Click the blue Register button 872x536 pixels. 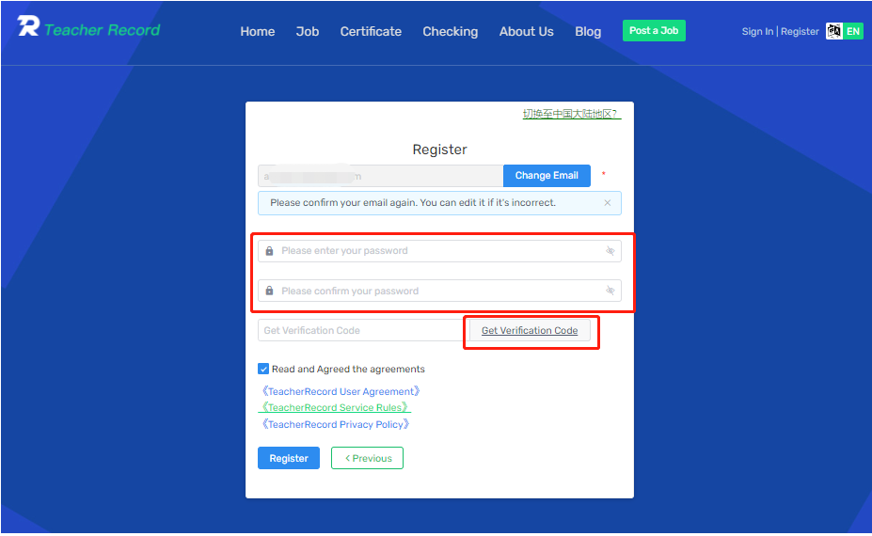289,458
